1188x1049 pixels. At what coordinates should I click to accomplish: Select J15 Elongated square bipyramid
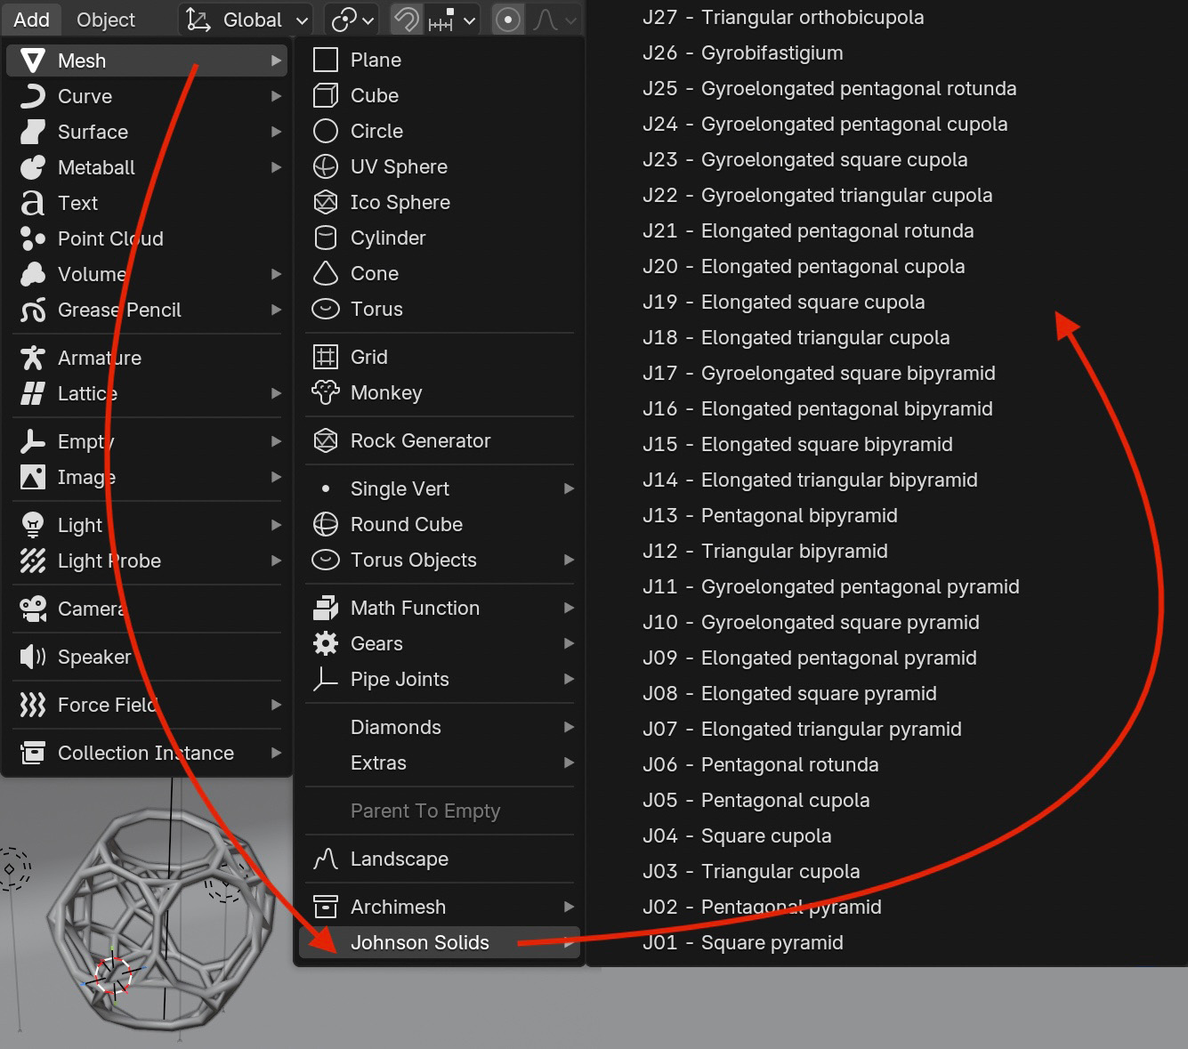pyautogui.click(x=797, y=444)
